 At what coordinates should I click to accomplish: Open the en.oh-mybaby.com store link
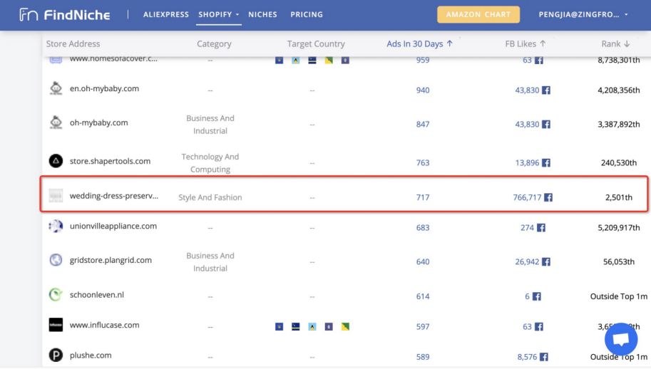(x=104, y=89)
